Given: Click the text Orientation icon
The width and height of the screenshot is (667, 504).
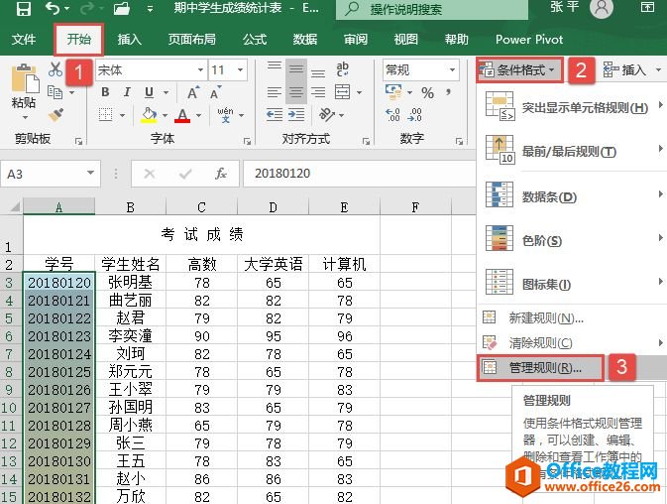Looking at the screenshot, I should pos(327,114).
